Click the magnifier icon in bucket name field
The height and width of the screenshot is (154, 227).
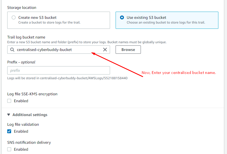click(x=12, y=50)
